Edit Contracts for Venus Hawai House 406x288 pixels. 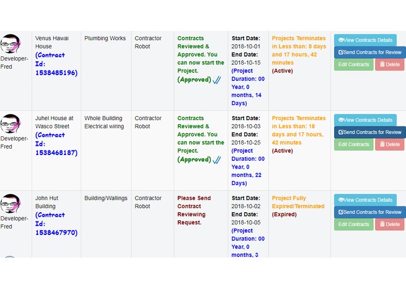click(353, 65)
